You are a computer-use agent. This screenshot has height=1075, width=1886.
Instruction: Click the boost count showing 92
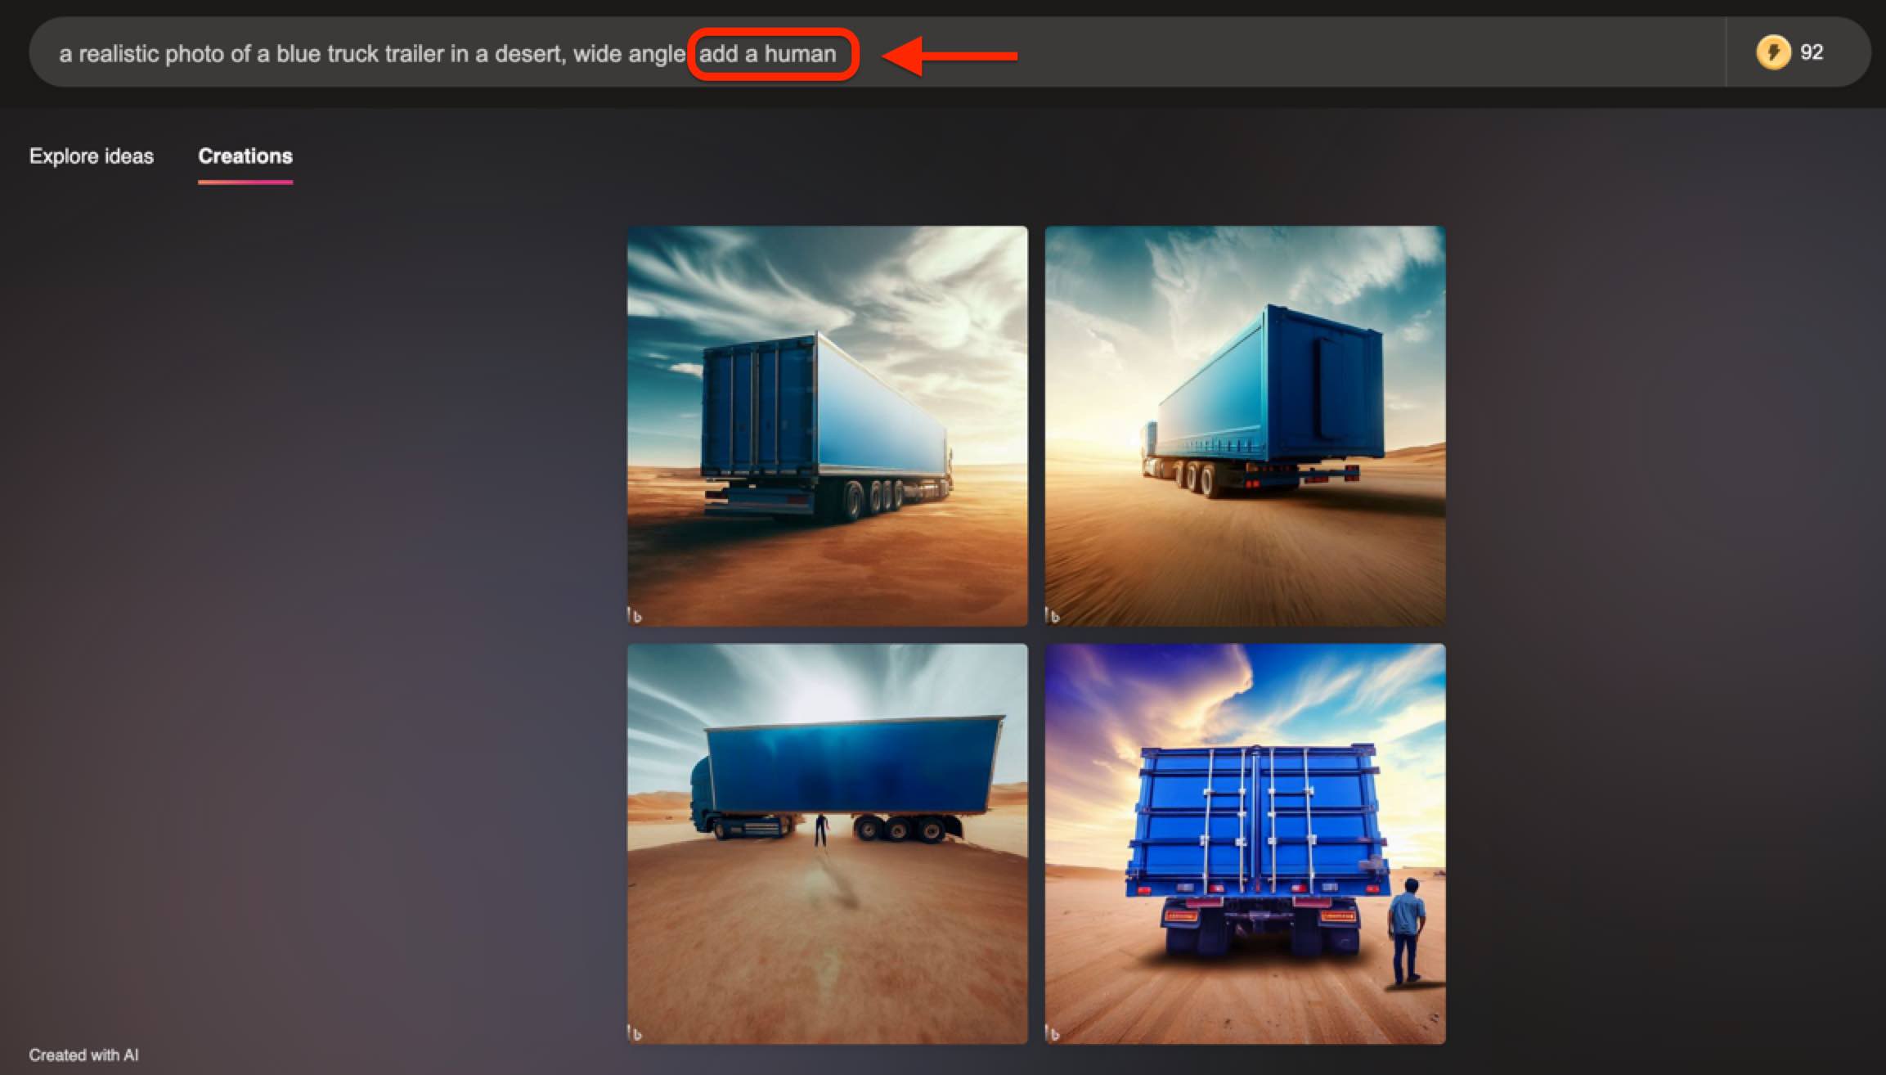(x=1812, y=52)
